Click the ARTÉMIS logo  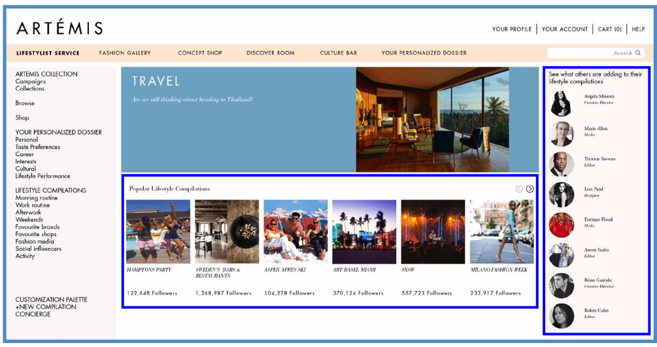tap(59, 27)
